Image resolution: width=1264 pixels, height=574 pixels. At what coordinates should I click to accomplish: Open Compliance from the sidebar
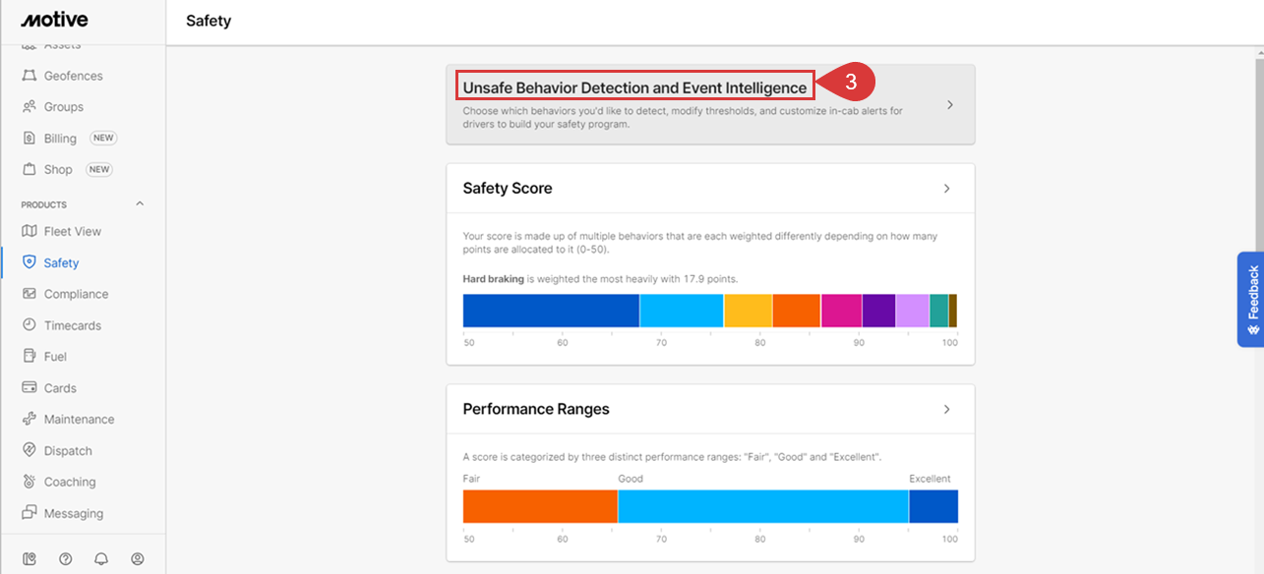pos(76,294)
